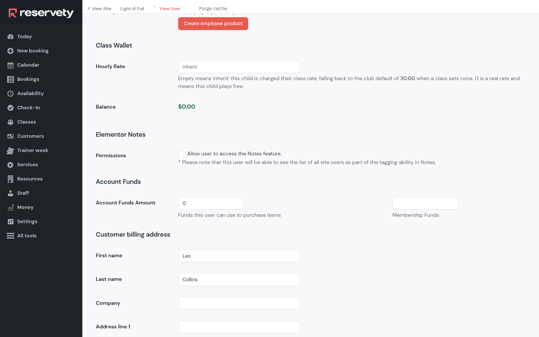Click the Membership Funds input box
539x337 pixels.
click(x=425, y=203)
